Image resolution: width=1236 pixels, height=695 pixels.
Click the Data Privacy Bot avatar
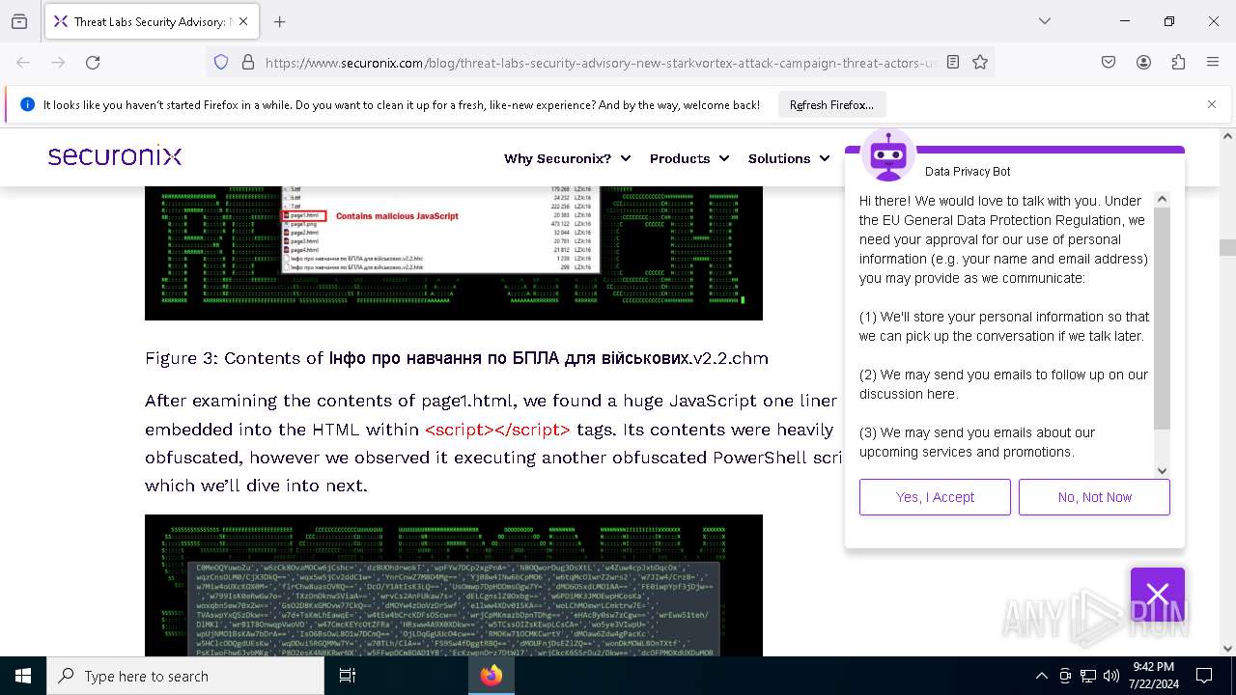click(887, 154)
